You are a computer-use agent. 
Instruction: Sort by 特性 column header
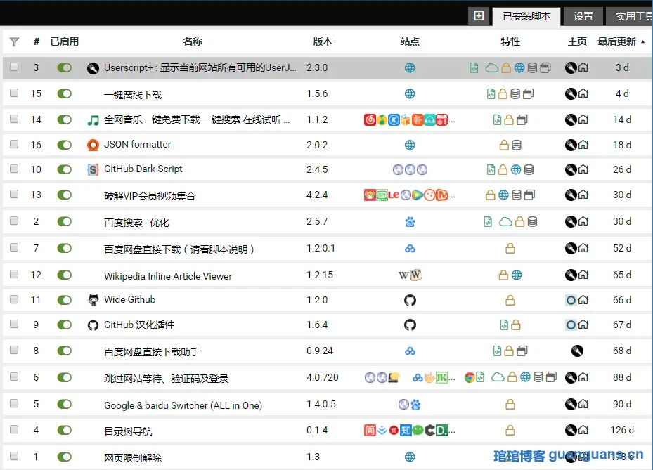point(510,41)
